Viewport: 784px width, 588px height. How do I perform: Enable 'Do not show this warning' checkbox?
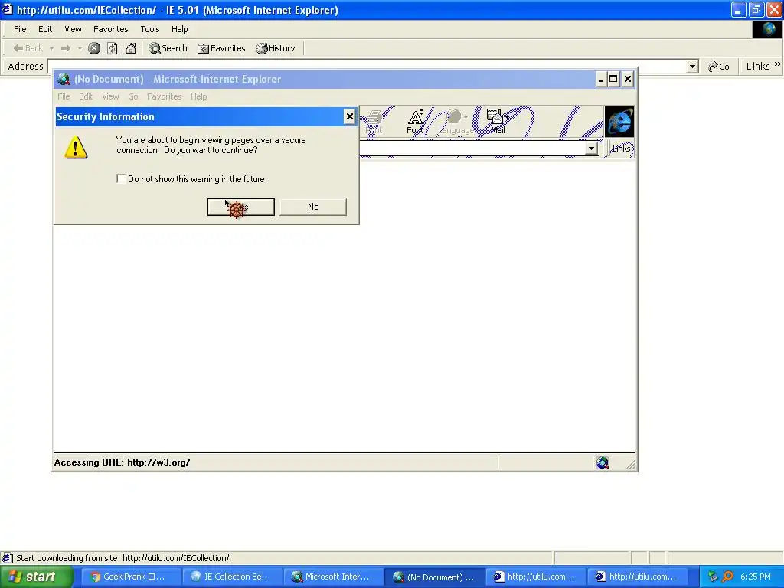[x=121, y=178]
